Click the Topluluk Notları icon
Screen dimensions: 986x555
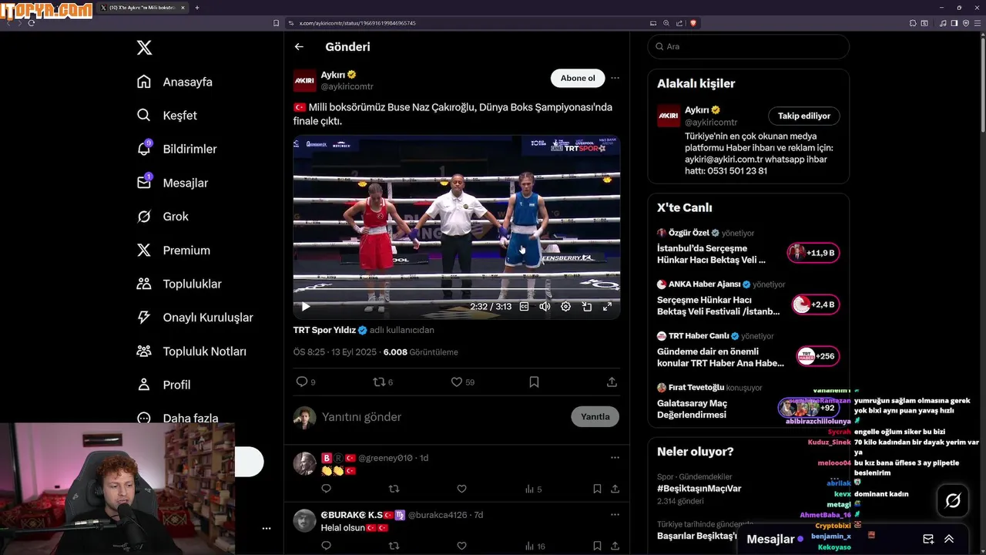pyautogui.click(x=144, y=351)
